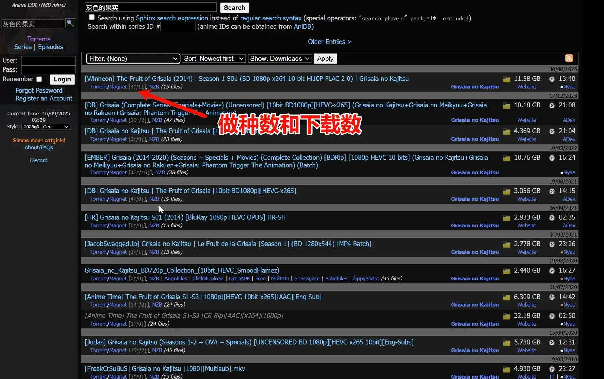The width and height of the screenshot is (604, 379).
Task: Click folder icon for the 10.76 GB EMBER entry
Action: click(506, 158)
